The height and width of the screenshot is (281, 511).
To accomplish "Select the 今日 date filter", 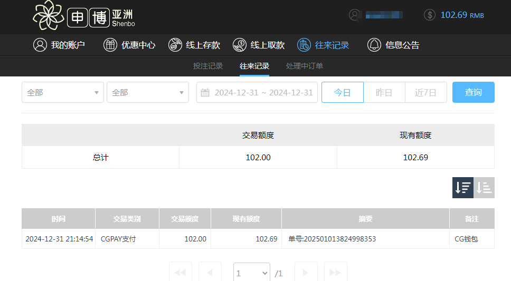I will tap(342, 92).
